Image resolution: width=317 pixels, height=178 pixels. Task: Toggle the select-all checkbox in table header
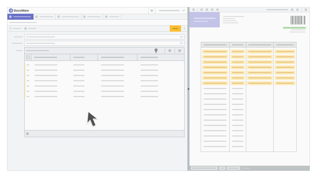28,57
